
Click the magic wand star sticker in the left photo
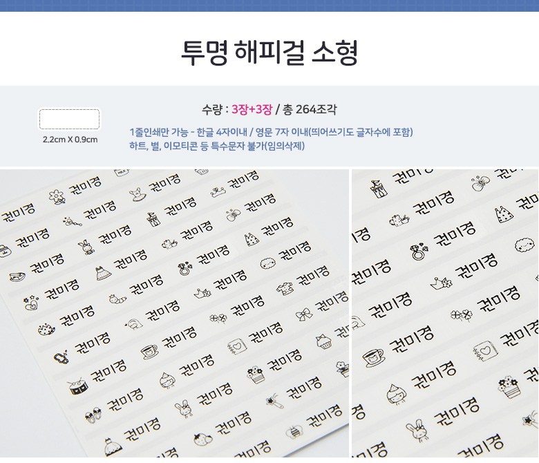pos(275,401)
